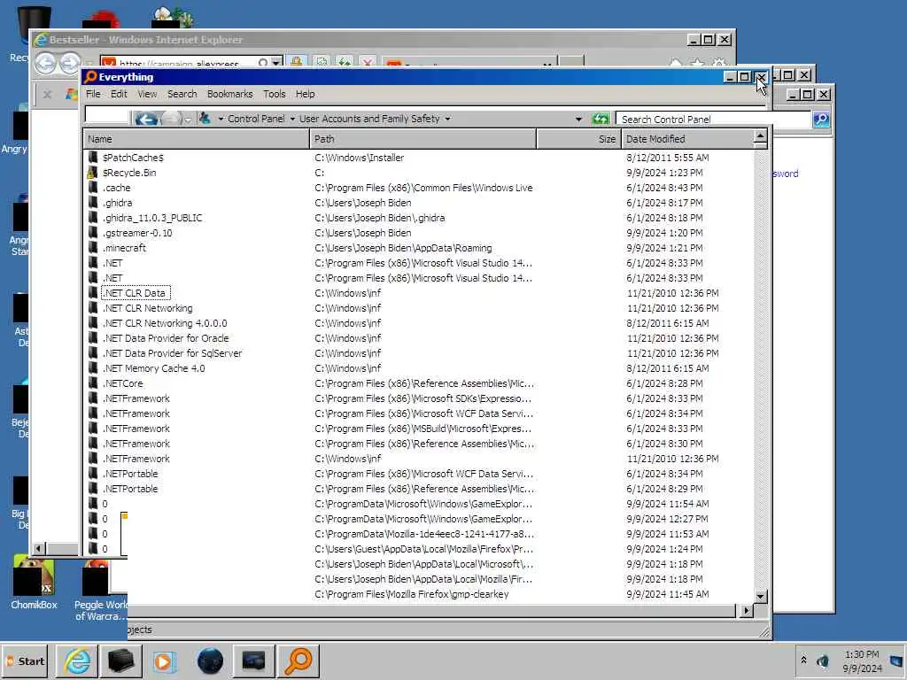Screen dimensions: 907x680
Task: Click the results list scroll up arrow
Action: [x=761, y=137]
